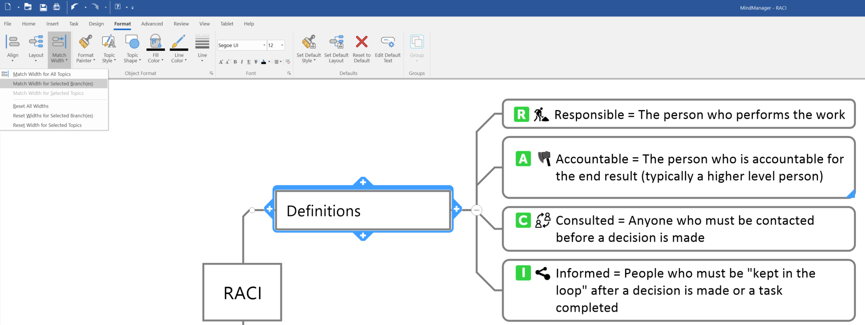Choose Match Width for Selected Branch(es)
This screenshot has width=865, height=325.
(x=54, y=84)
